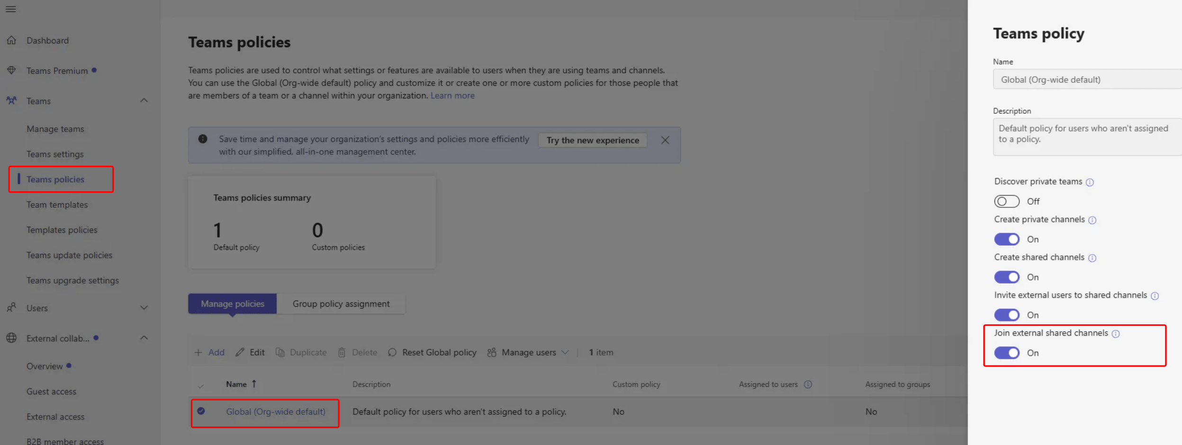Viewport: 1182px width, 445px height.
Task: Click the info icon next to Assigned to users
Action: [808, 384]
